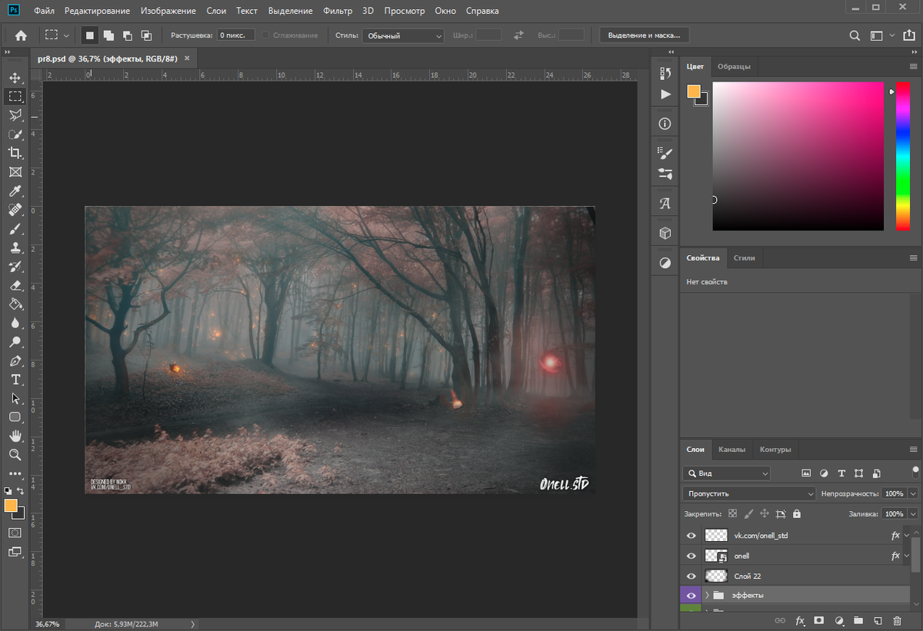This screenshot has height=631, width=923.
Task: Pick the Lasso tool
Action: pos(15,115)
